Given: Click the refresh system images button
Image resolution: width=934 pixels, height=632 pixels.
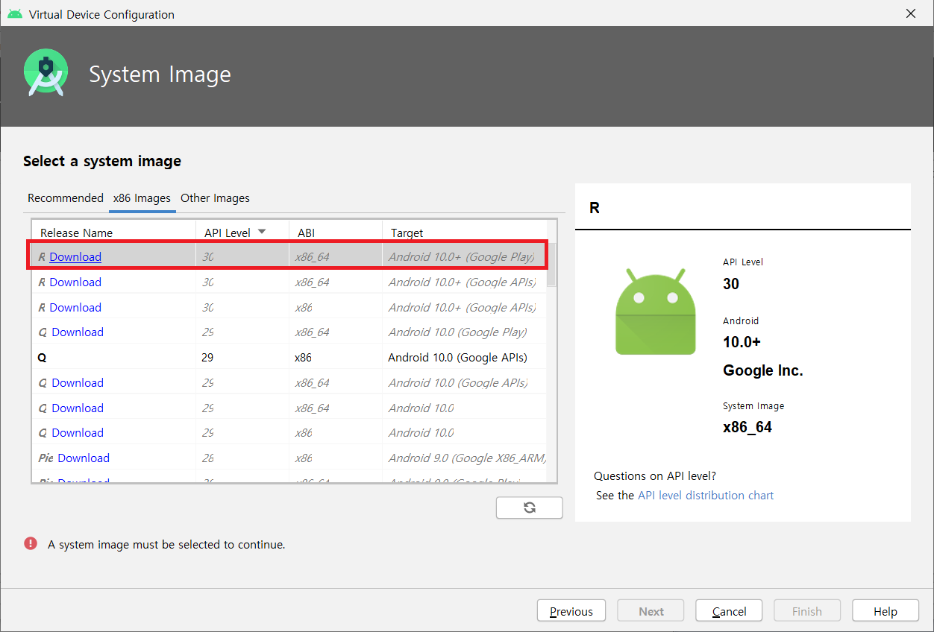Looking at the screenshot, I should coord(529,508).
